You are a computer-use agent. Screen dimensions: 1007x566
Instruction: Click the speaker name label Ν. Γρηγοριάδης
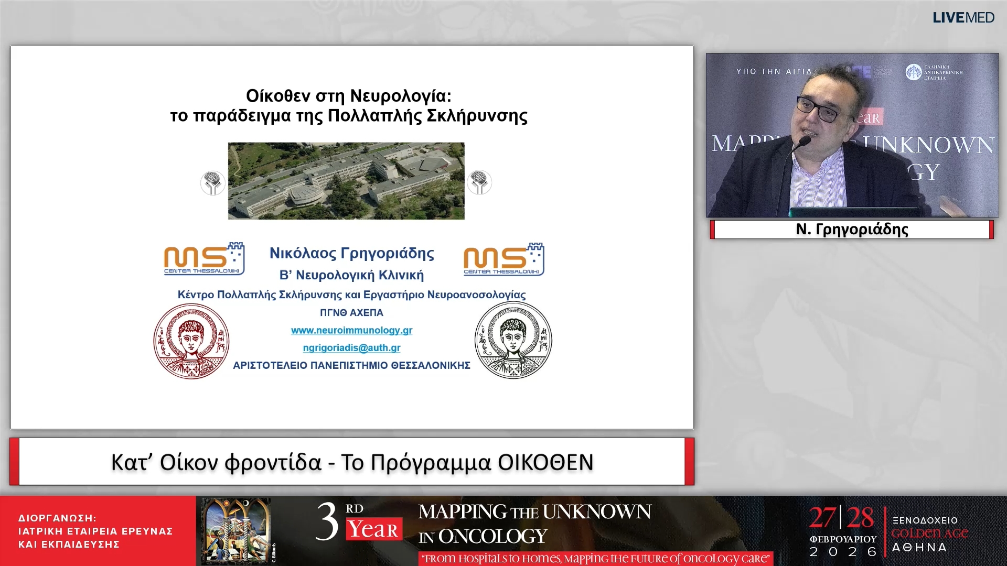[852, 230]
